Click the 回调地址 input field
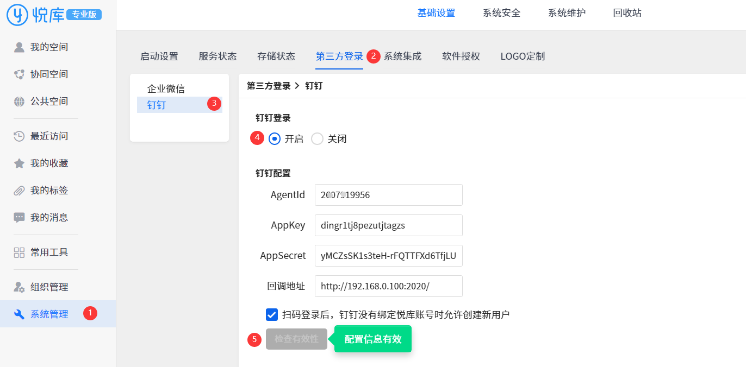746x367 pixels. [x=388, y=286]
